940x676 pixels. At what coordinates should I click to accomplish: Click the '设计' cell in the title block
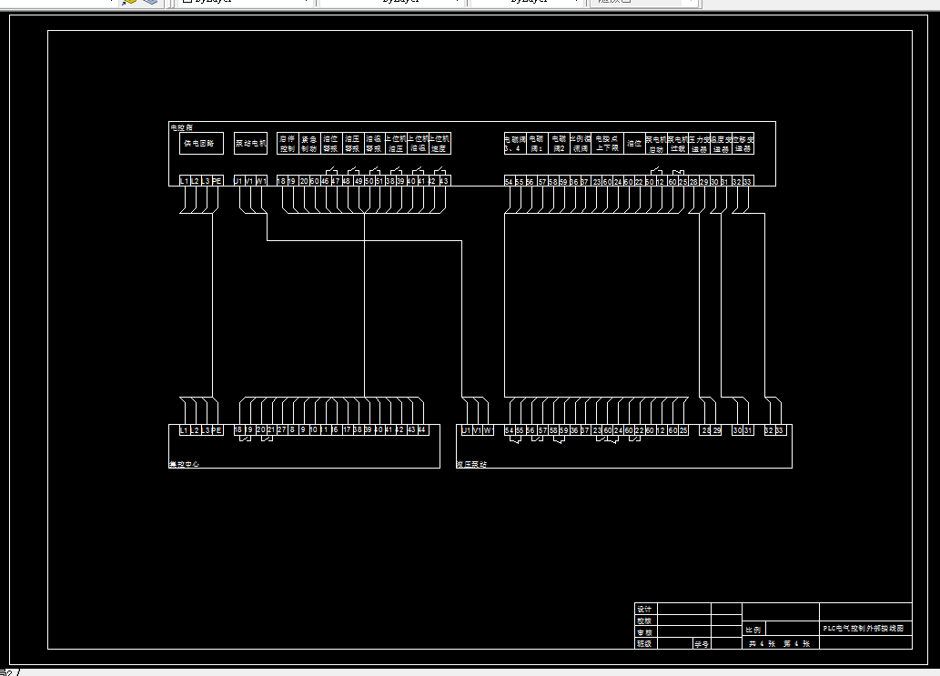(644, 609)
